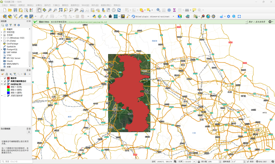Screen dimensions: 275x164
Task: Click the 波段 1 (红色) red swatch
Action: (x=9, y=87)
